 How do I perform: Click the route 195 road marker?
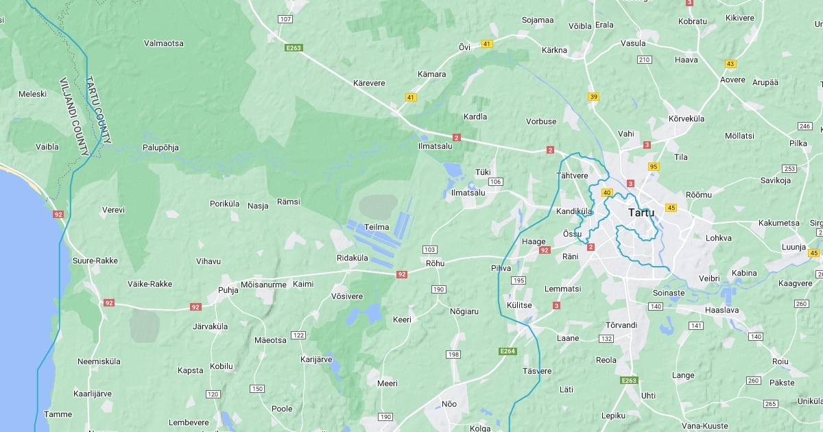point(518,280)
